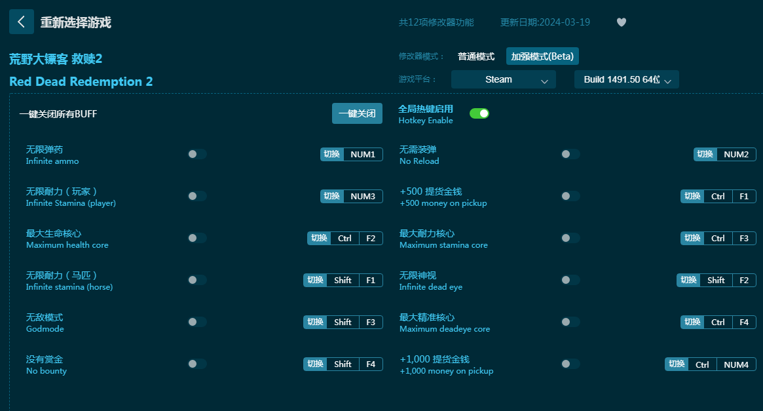This screenshot has height=411, width=763.
Task: Click F2 key for Maximum health core
Action: tap(371, 238)
